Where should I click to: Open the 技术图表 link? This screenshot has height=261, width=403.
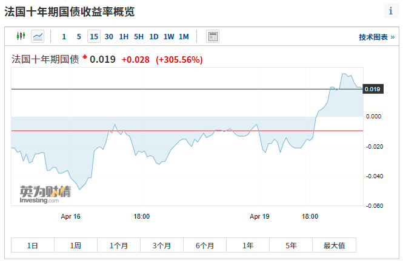tap(376, 37)
